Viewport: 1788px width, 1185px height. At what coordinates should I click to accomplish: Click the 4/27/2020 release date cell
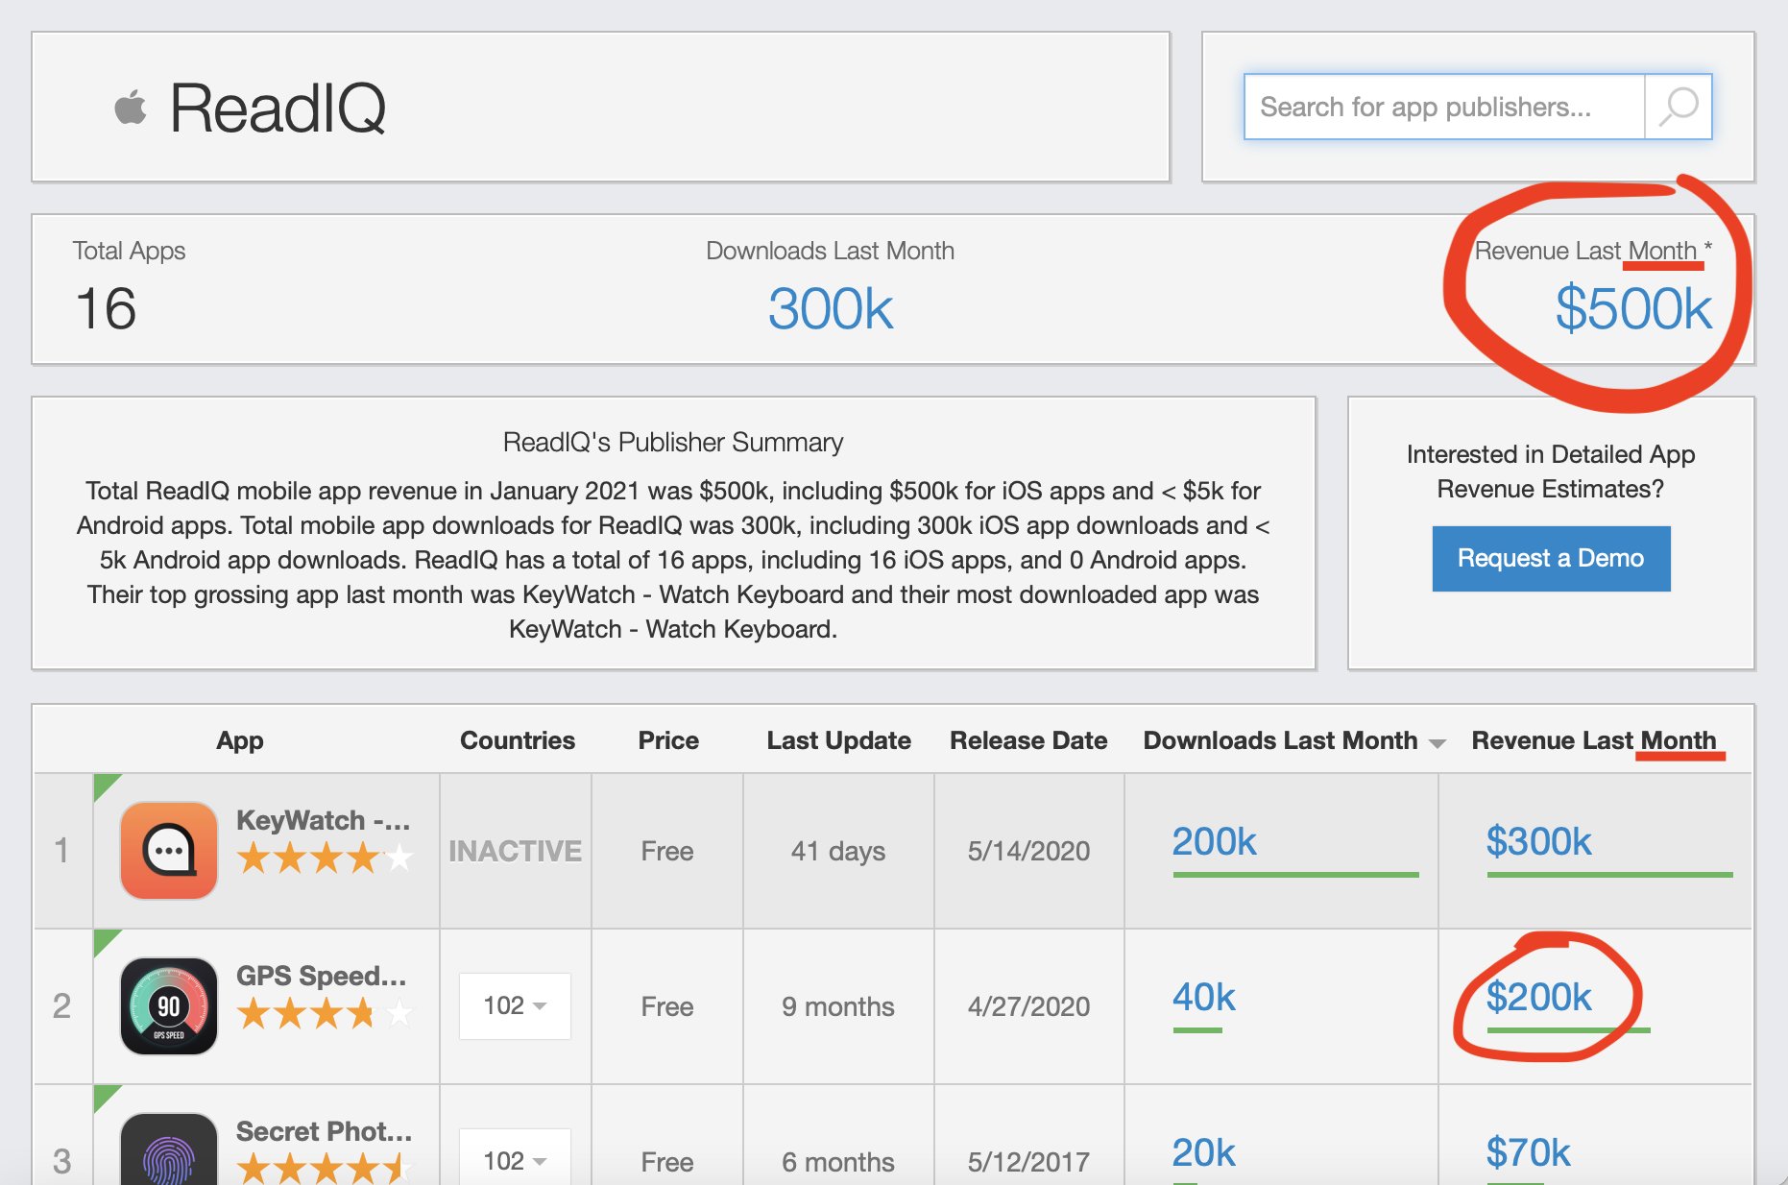(1028, 1006)
